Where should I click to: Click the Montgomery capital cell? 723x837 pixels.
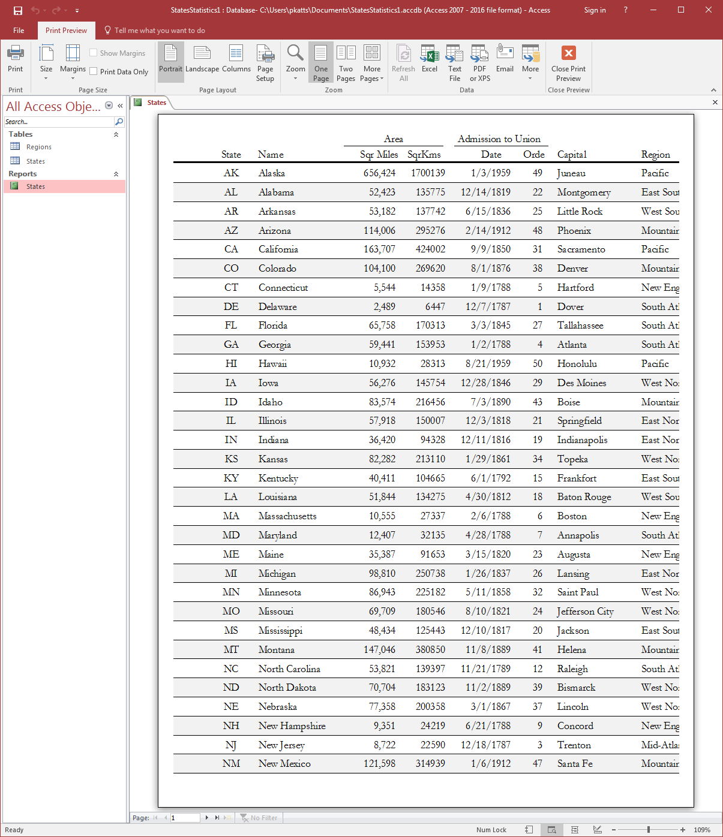[x=584, y=192]
